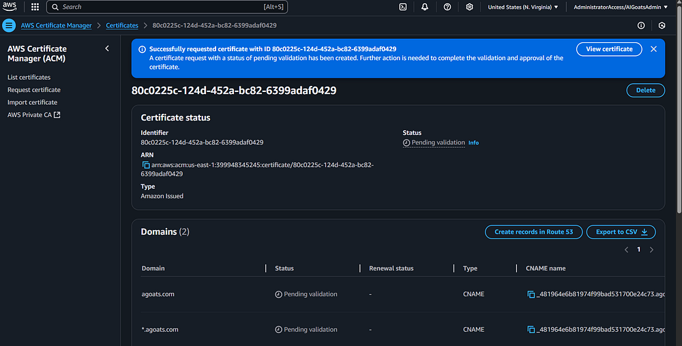The width and height of the screenshot is (682, 346).
Task: Dismiss the success notification banner
Action: (x=653, y=49)
